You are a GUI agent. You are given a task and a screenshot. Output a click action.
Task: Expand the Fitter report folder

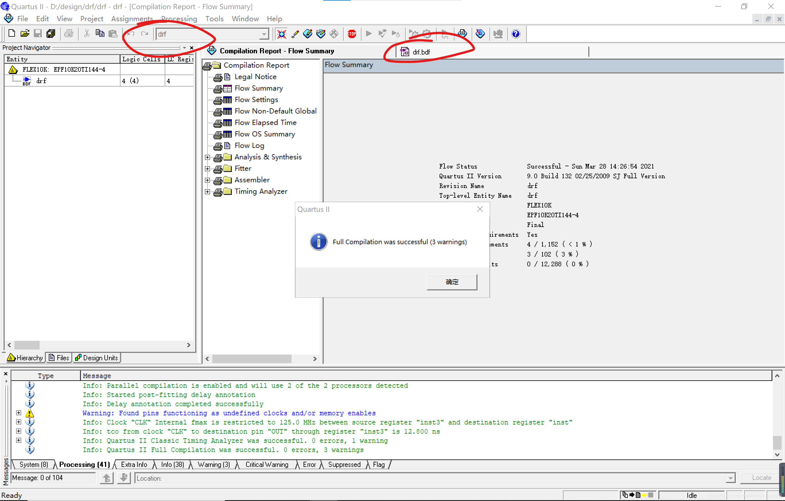pos(207,169)
